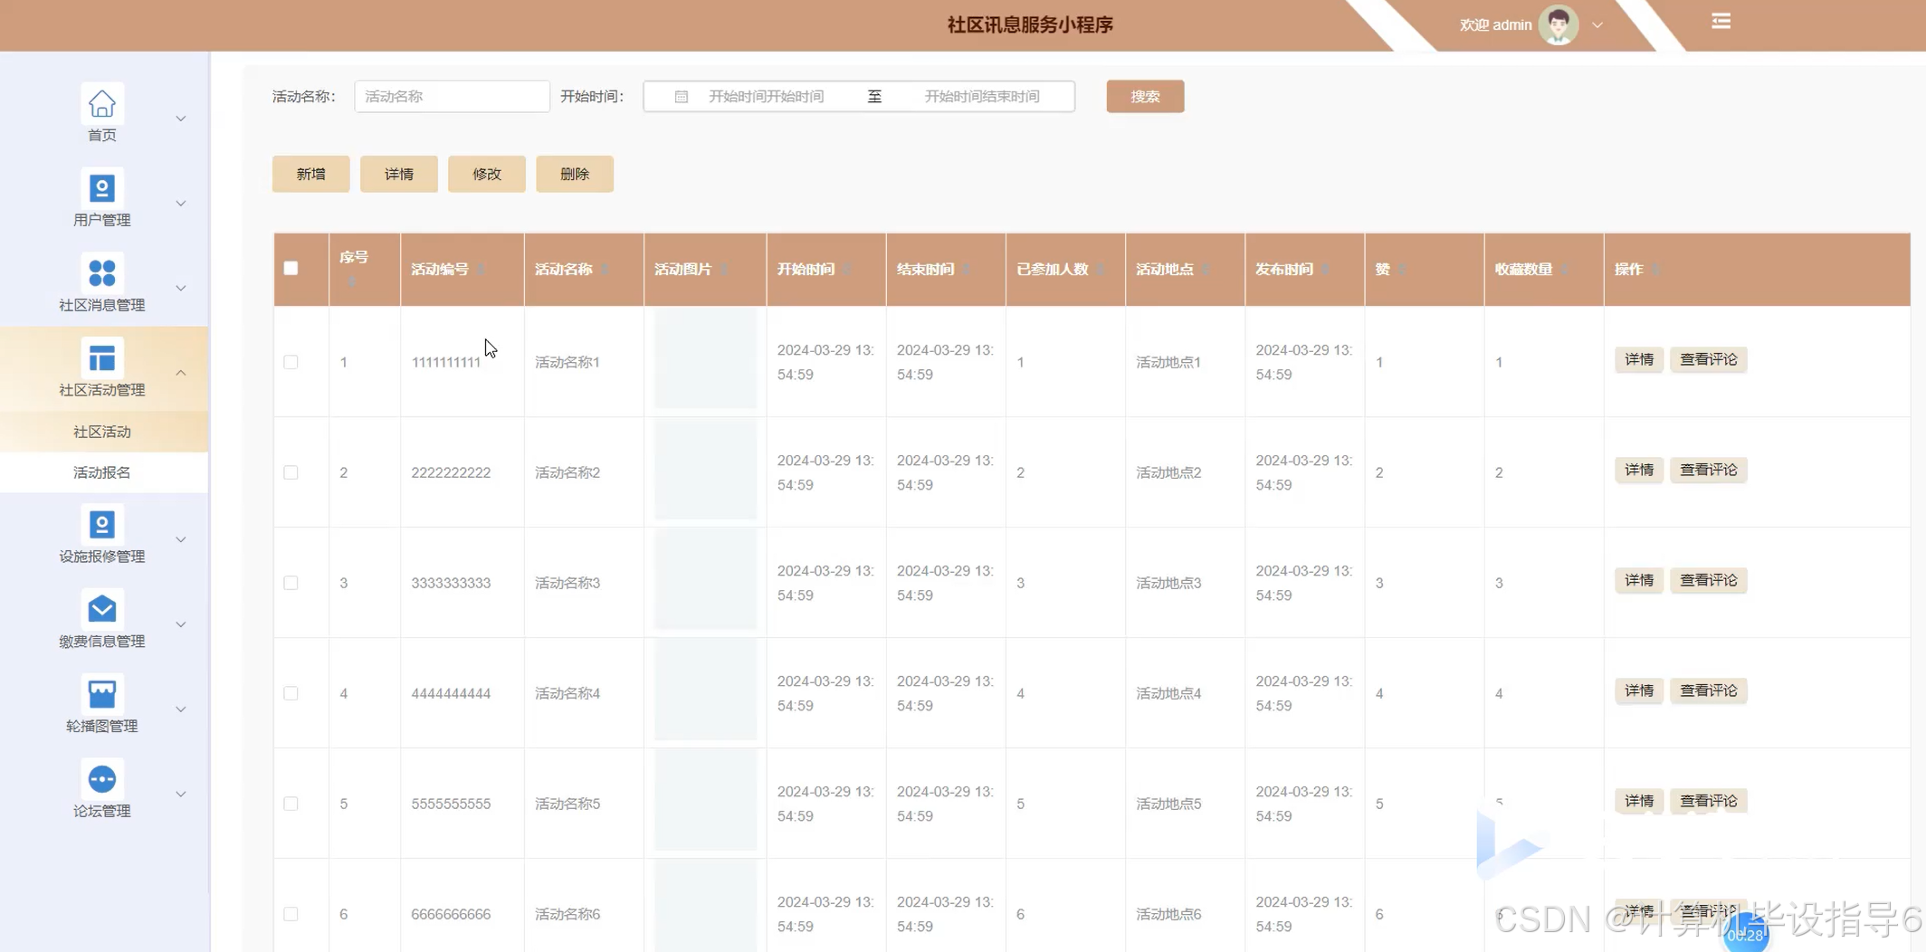
Task: Check the row 2 checkbox for 活动名称2
Action: (x=291, y=472)
